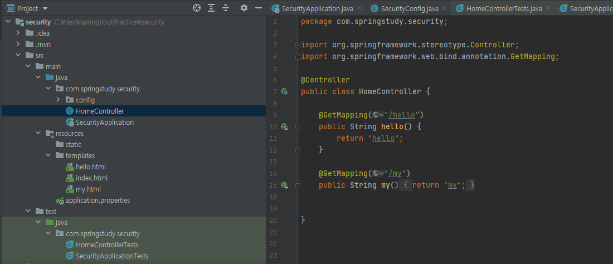The height and width of the screenshot is (264, 613).
Task: Click the request mapping gutter icon on line 15
Action: click(284, 185)
